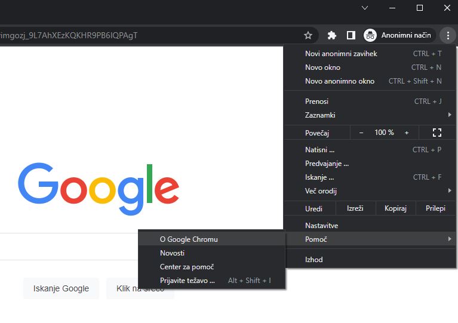The image size is (458, 323).
Task: Open the tab search chevron in title bar
Action: [x=365, y=8]
